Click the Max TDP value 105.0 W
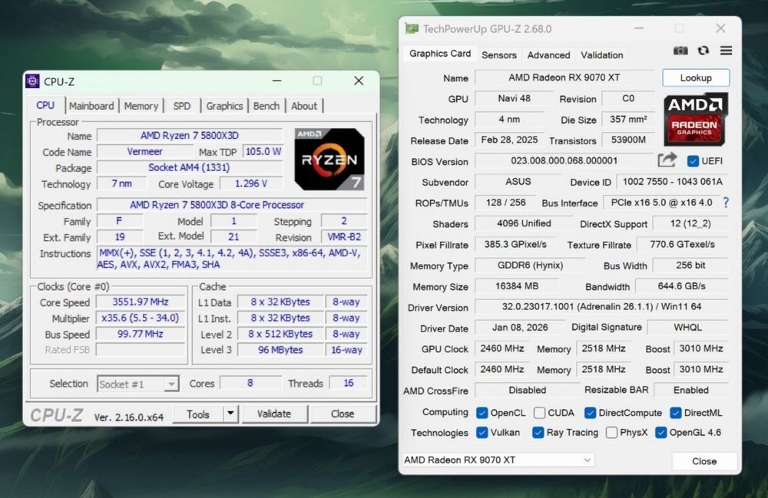The height and width of the screenshot is (498, 768). pos(263,152)
